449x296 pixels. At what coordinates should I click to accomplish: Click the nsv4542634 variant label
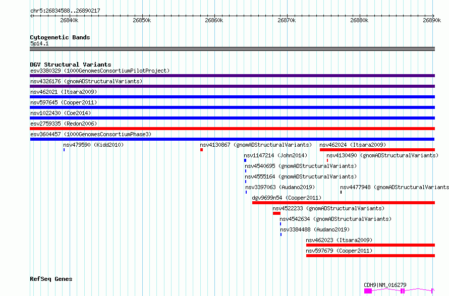pos(335,219)
